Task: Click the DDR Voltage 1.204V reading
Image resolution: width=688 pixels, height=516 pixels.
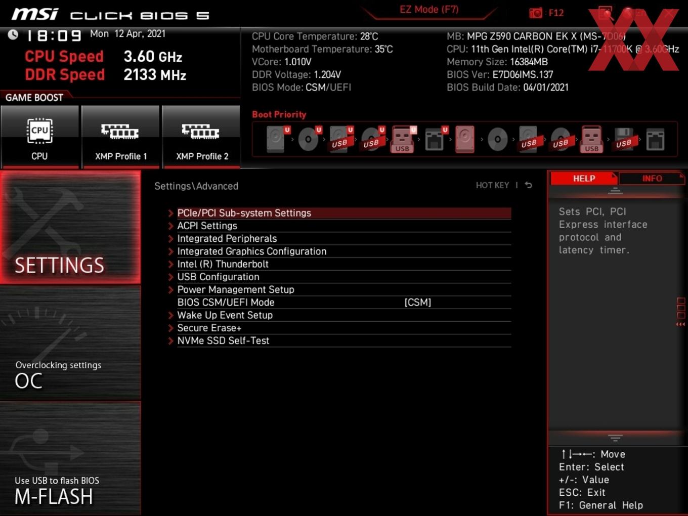Action: tap(296, 74)
